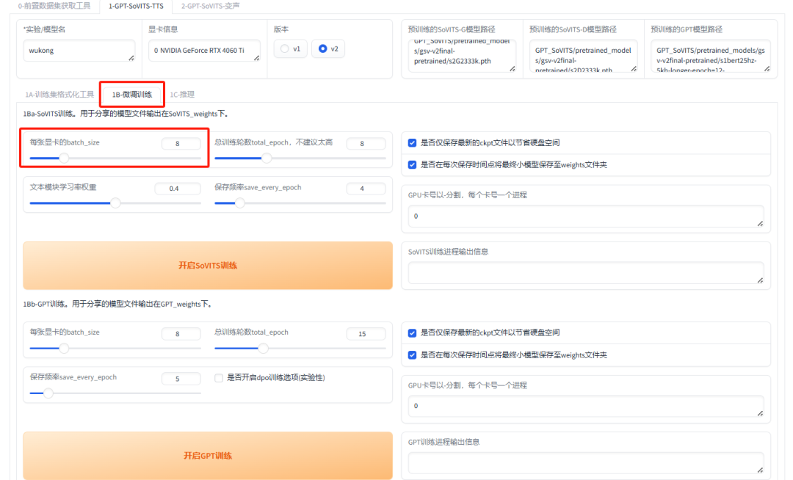Click resize handle of GPT训练进程输出信息 box
The width and height of the screenshot is (793, 480).
coord(760,470)
